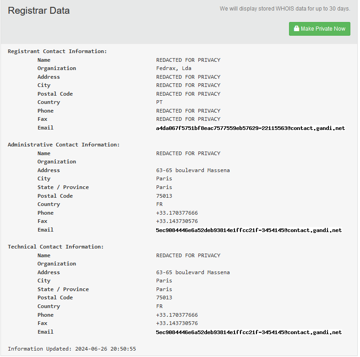Screen dimensions: 360x357
Task: Click the Technical Contact Information heading
Action: pos(55,247)
